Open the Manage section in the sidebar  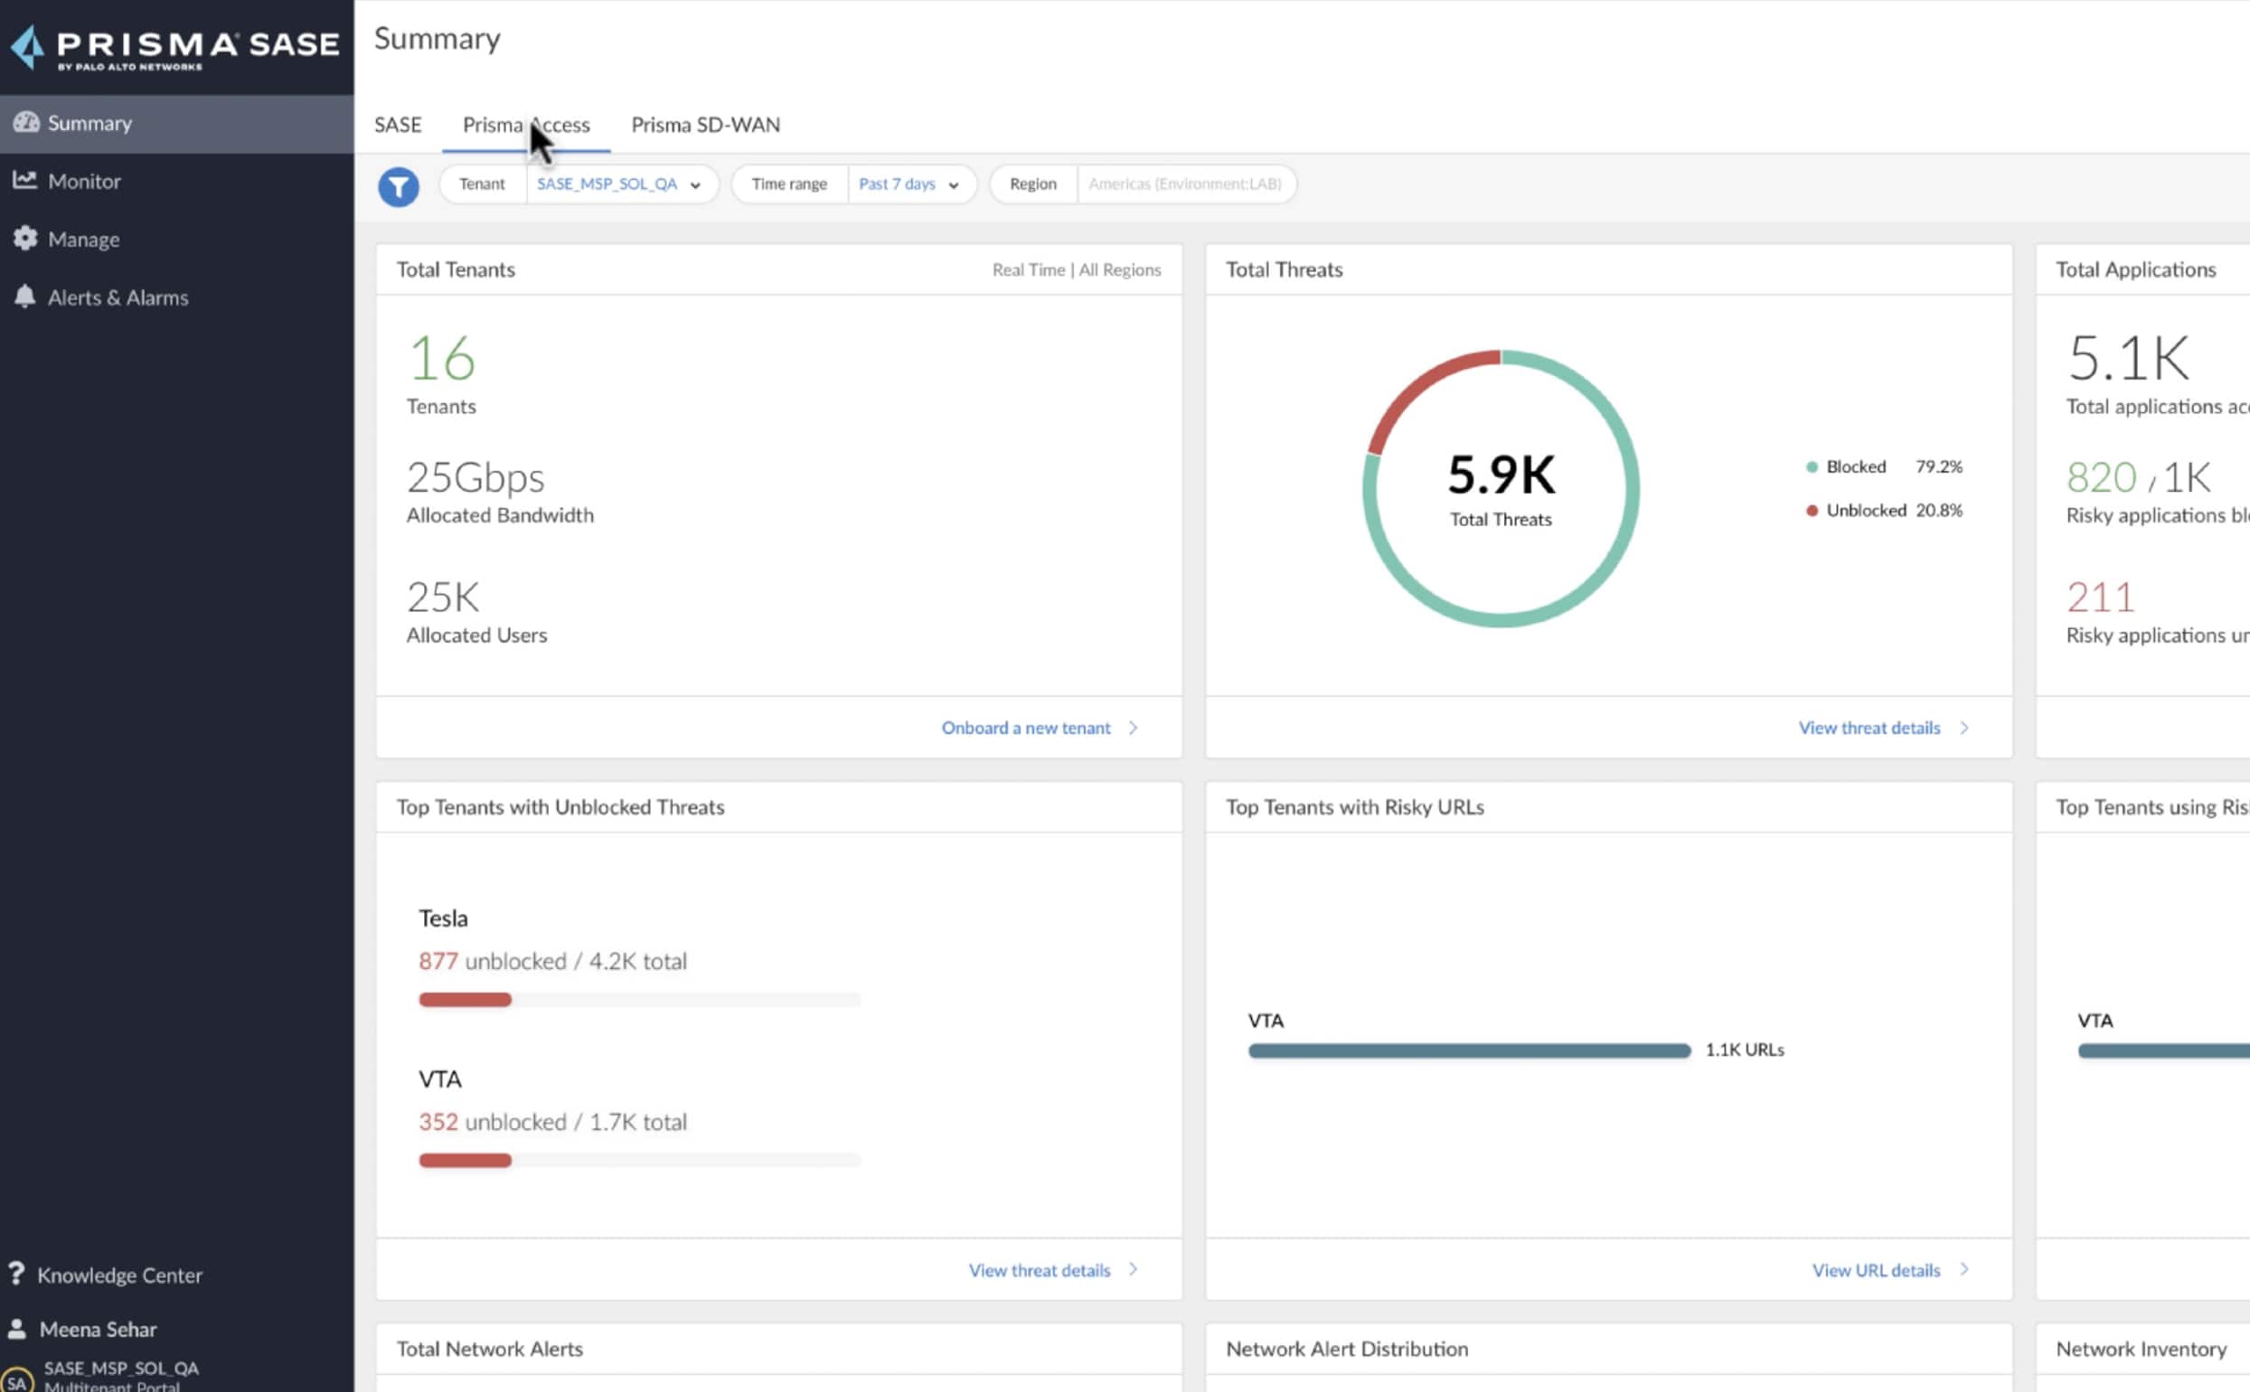tap(83, 239)
